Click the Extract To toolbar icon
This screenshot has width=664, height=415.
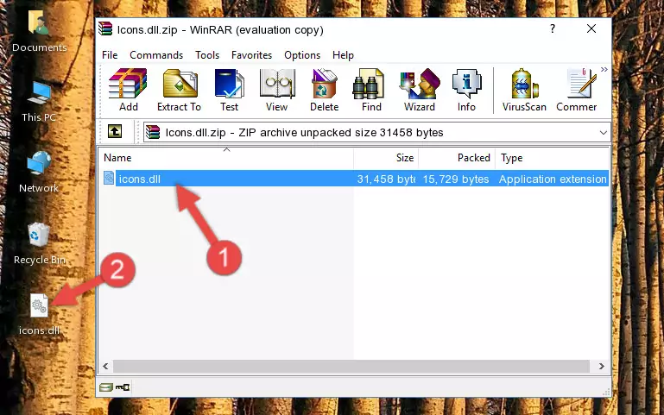pyautogui.click(x=179, y=90)
